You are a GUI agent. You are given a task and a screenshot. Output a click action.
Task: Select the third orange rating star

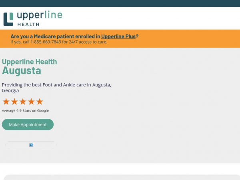(x=23, y=102)
